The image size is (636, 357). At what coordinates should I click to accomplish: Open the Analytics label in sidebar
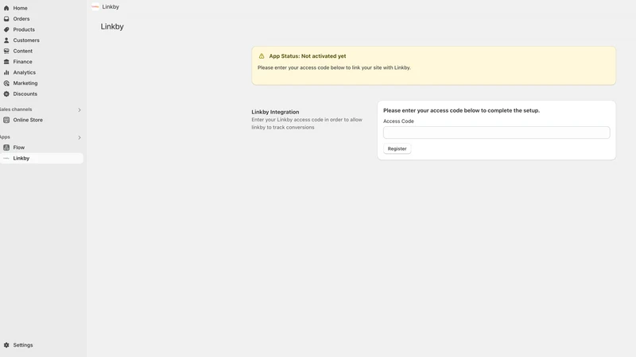pyautogui.click(x=25, y=72)
